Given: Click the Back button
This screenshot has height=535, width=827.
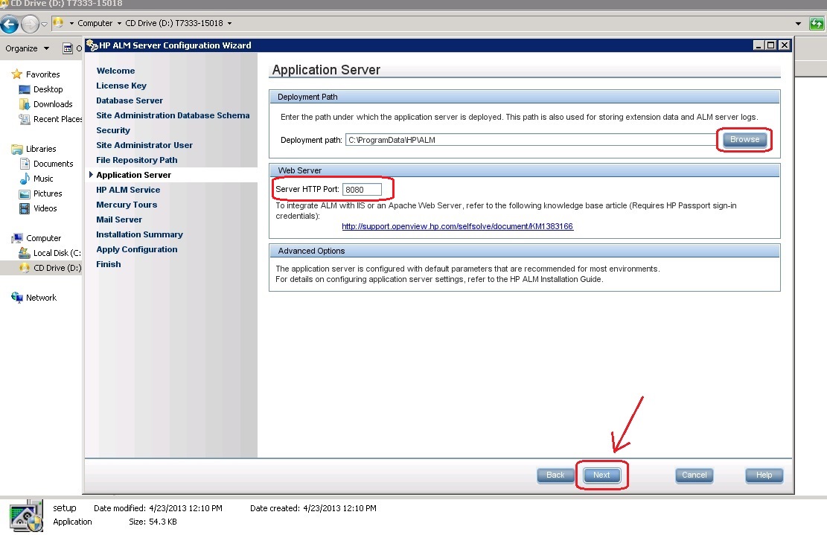Looking at the screenshot, I should [555, 475].
